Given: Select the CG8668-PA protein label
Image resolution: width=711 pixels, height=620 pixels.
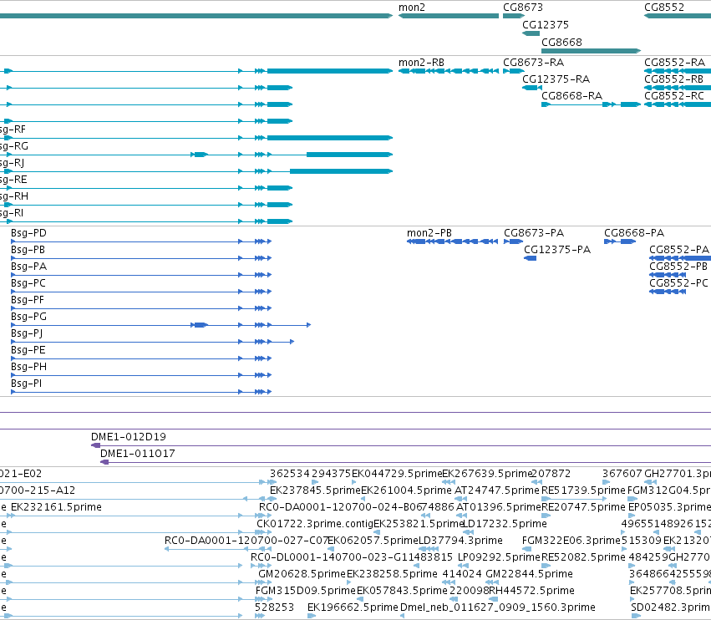Looking at the screenshot, I should (634, 233).
